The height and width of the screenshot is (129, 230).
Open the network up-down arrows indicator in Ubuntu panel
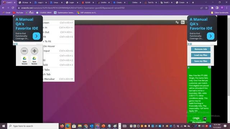(177, 22)
